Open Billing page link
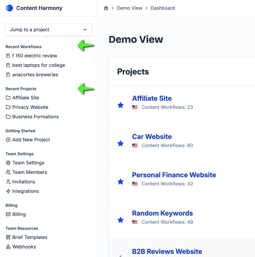 [19, 214]
